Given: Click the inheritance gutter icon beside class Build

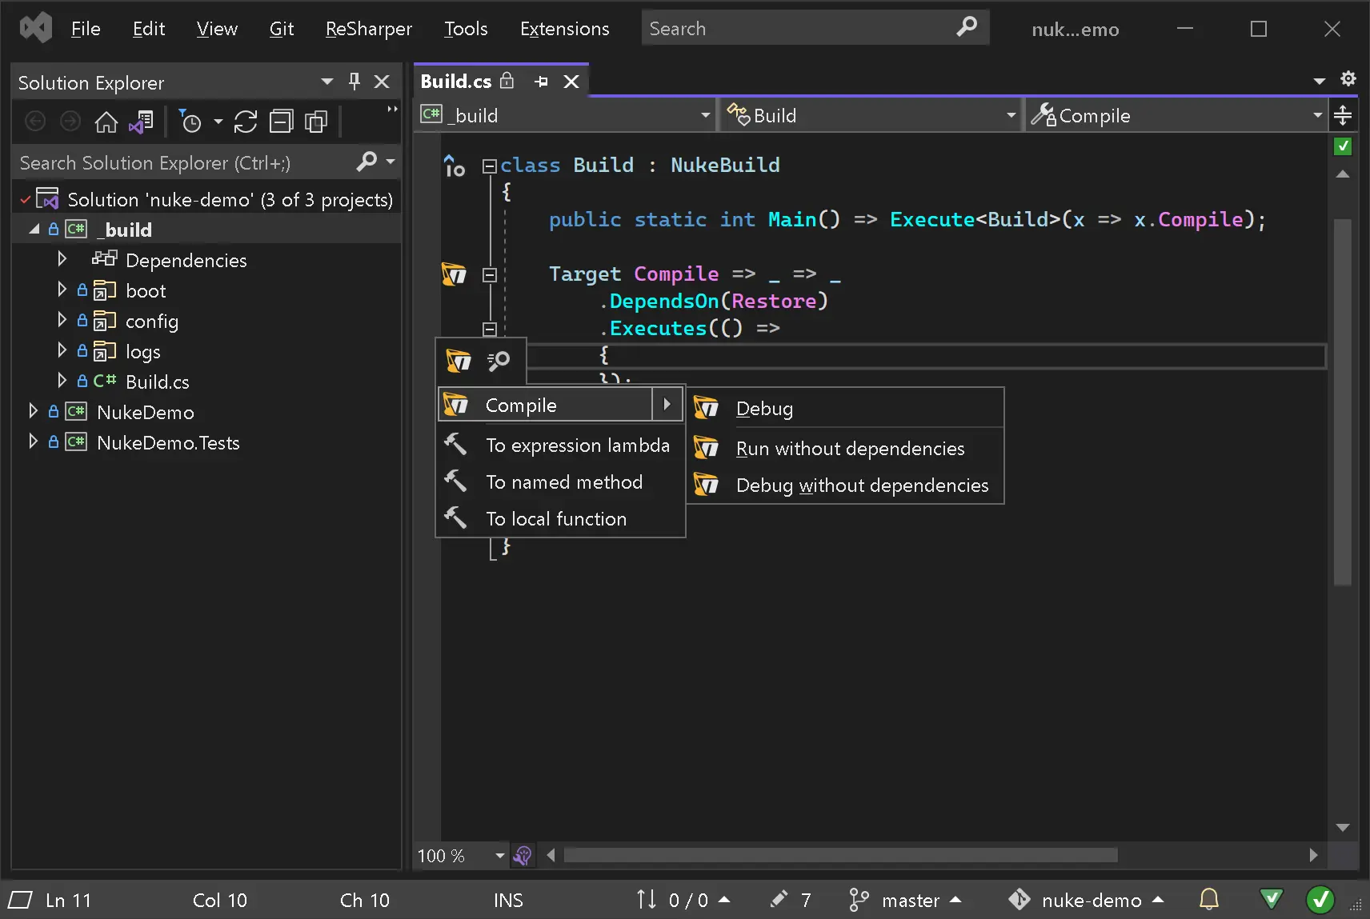Looking at the screenshot, I should coord(454,166).
